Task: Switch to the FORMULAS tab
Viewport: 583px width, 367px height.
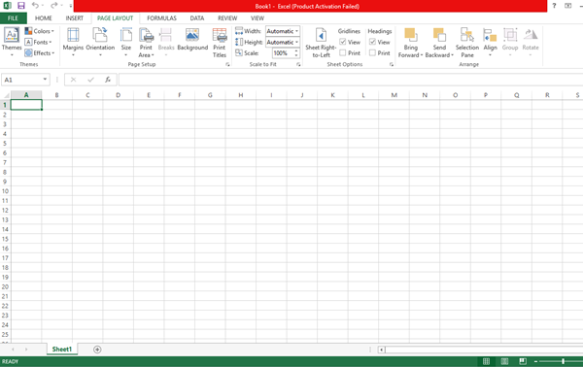Action: pyautogui.click(x=161, y=18)
